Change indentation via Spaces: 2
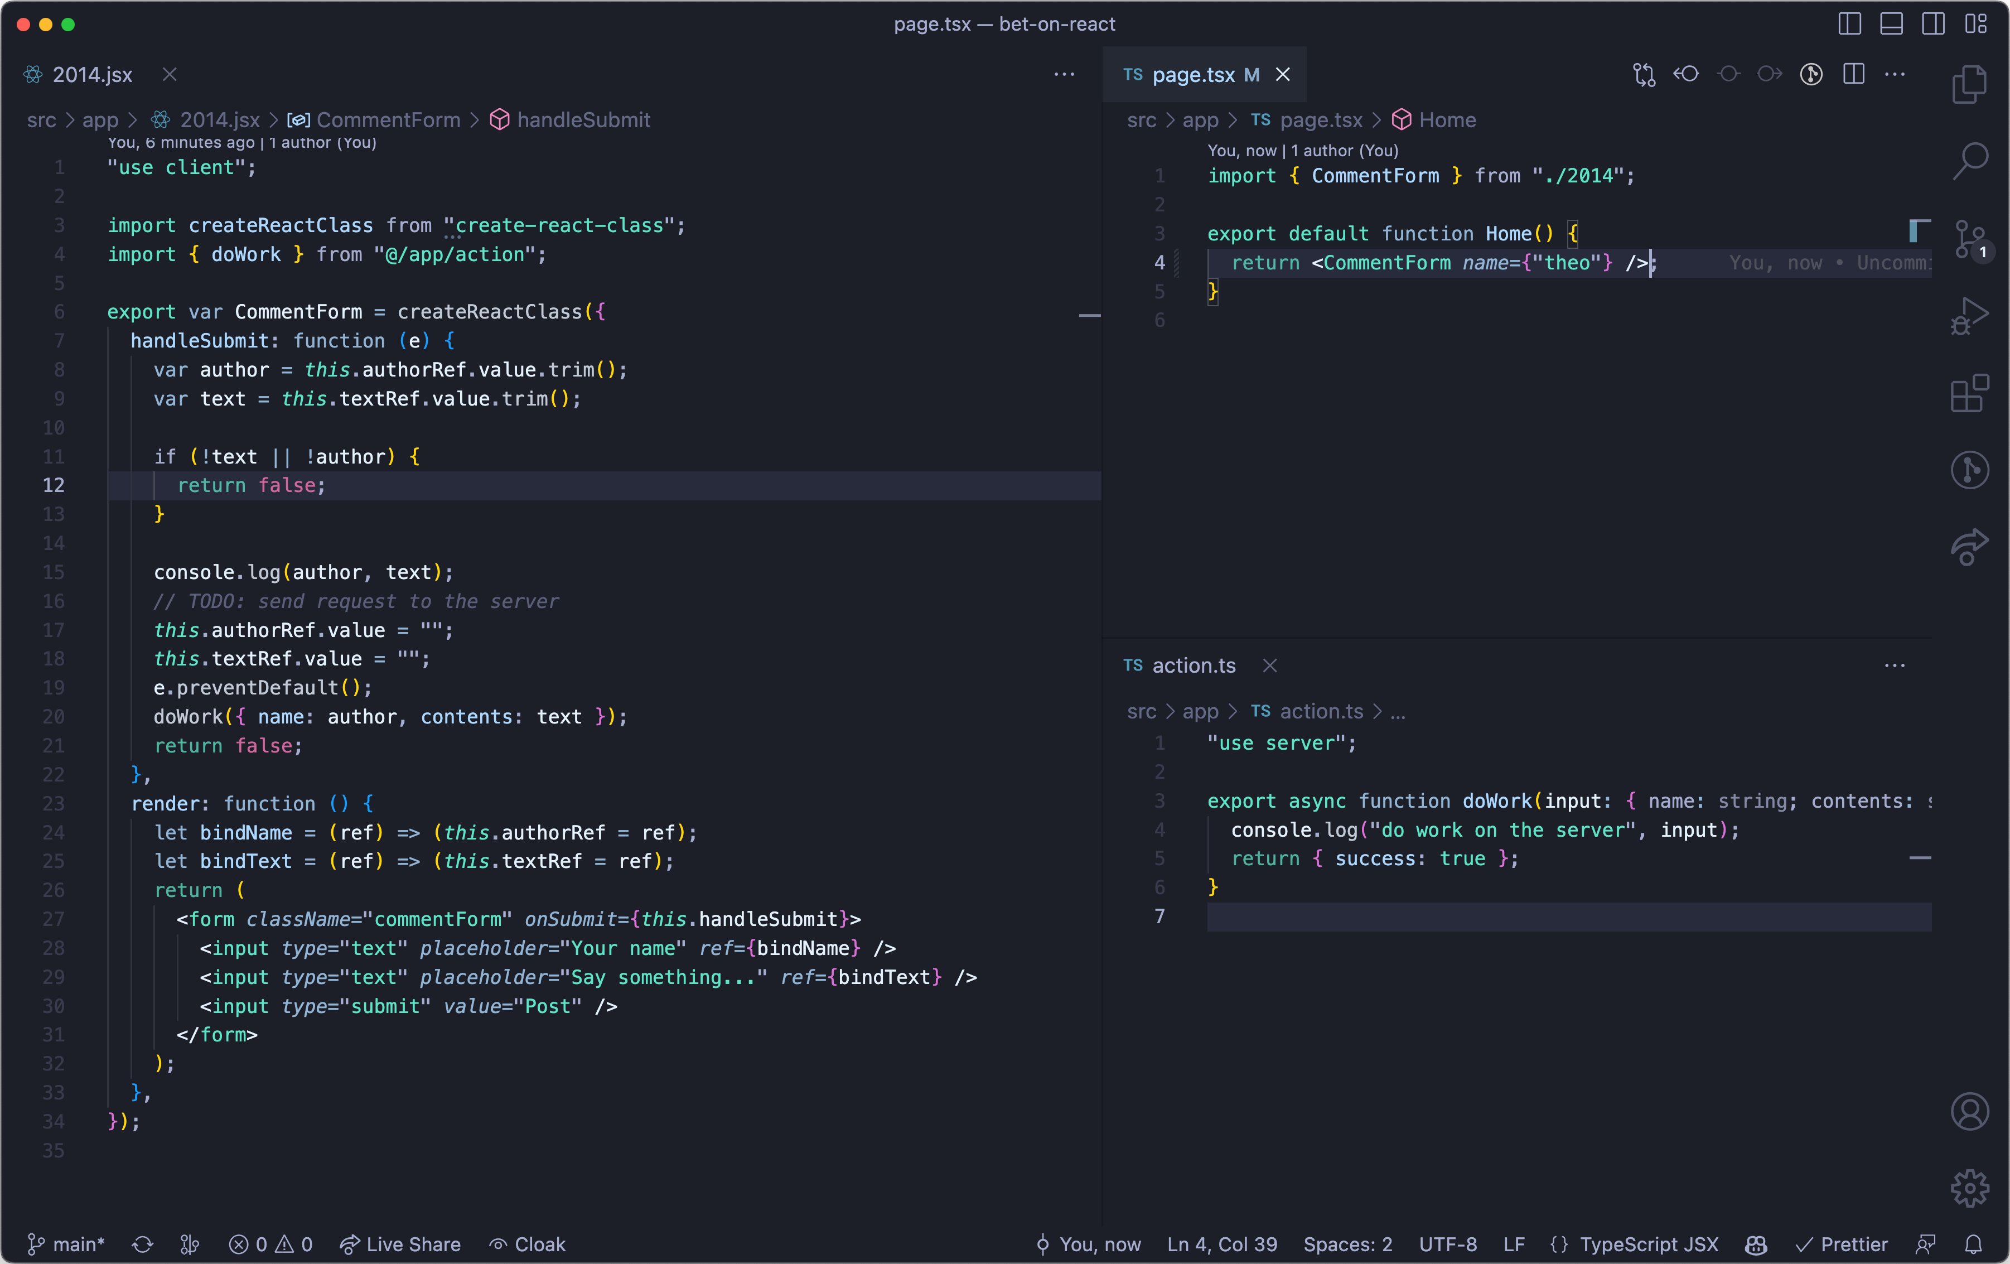 tap(1348, 1244)
